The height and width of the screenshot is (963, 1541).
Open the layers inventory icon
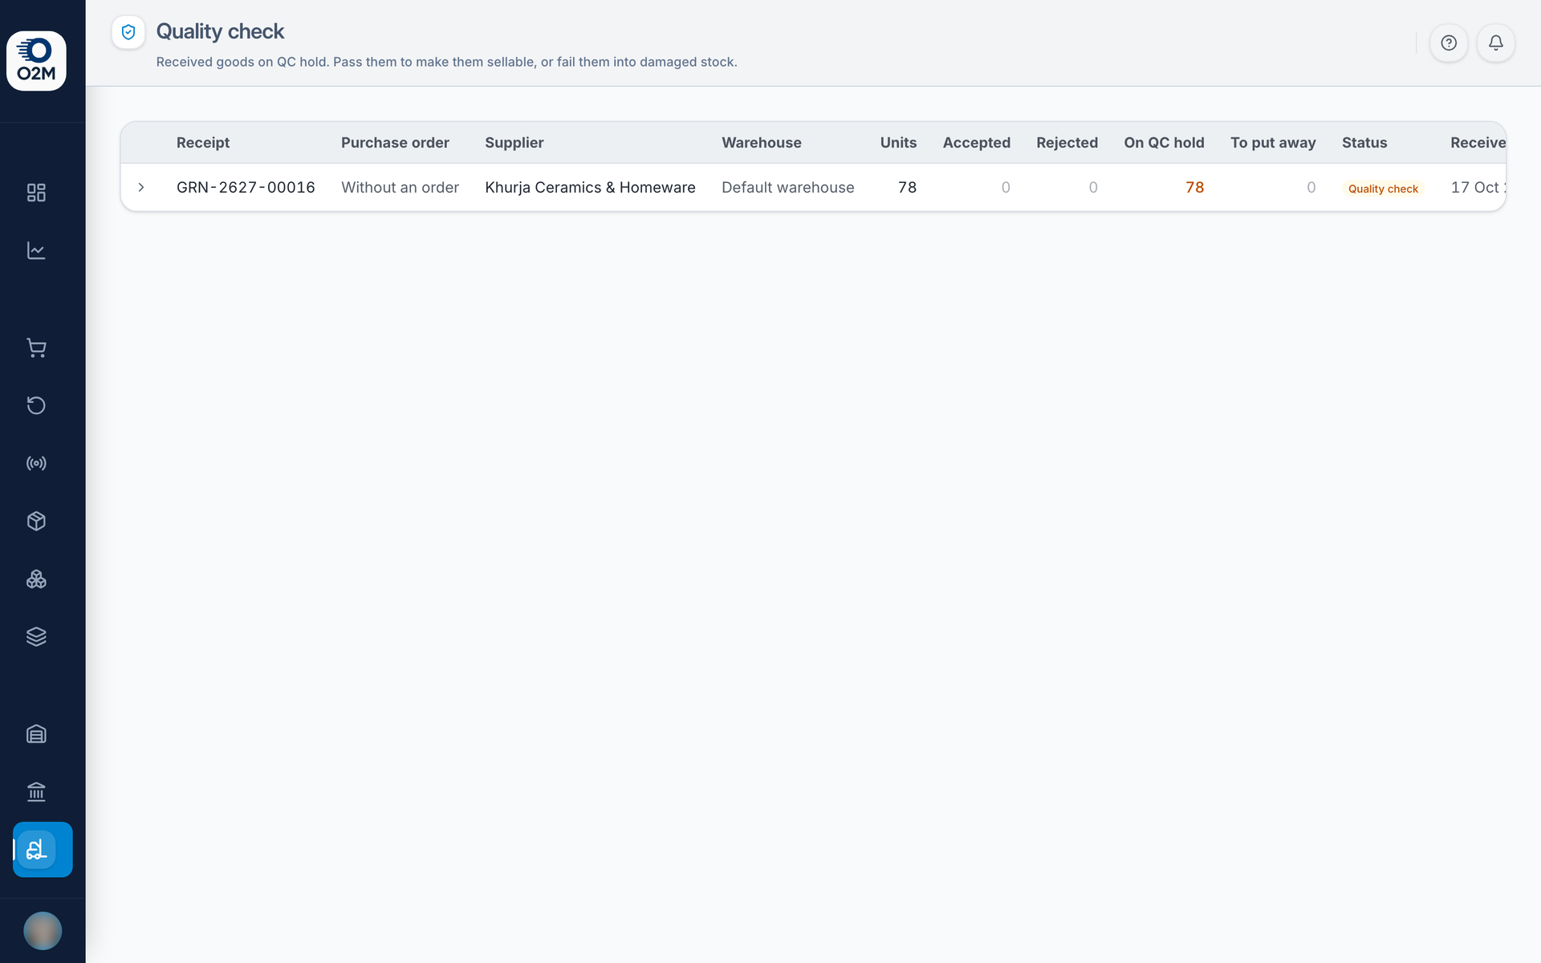(36, 636)
